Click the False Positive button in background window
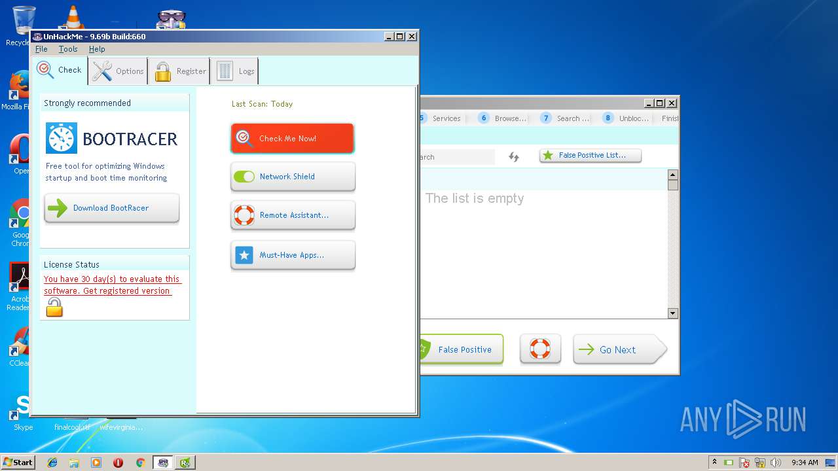This screenshot has width=838, height=471. [x=462, y=349]
